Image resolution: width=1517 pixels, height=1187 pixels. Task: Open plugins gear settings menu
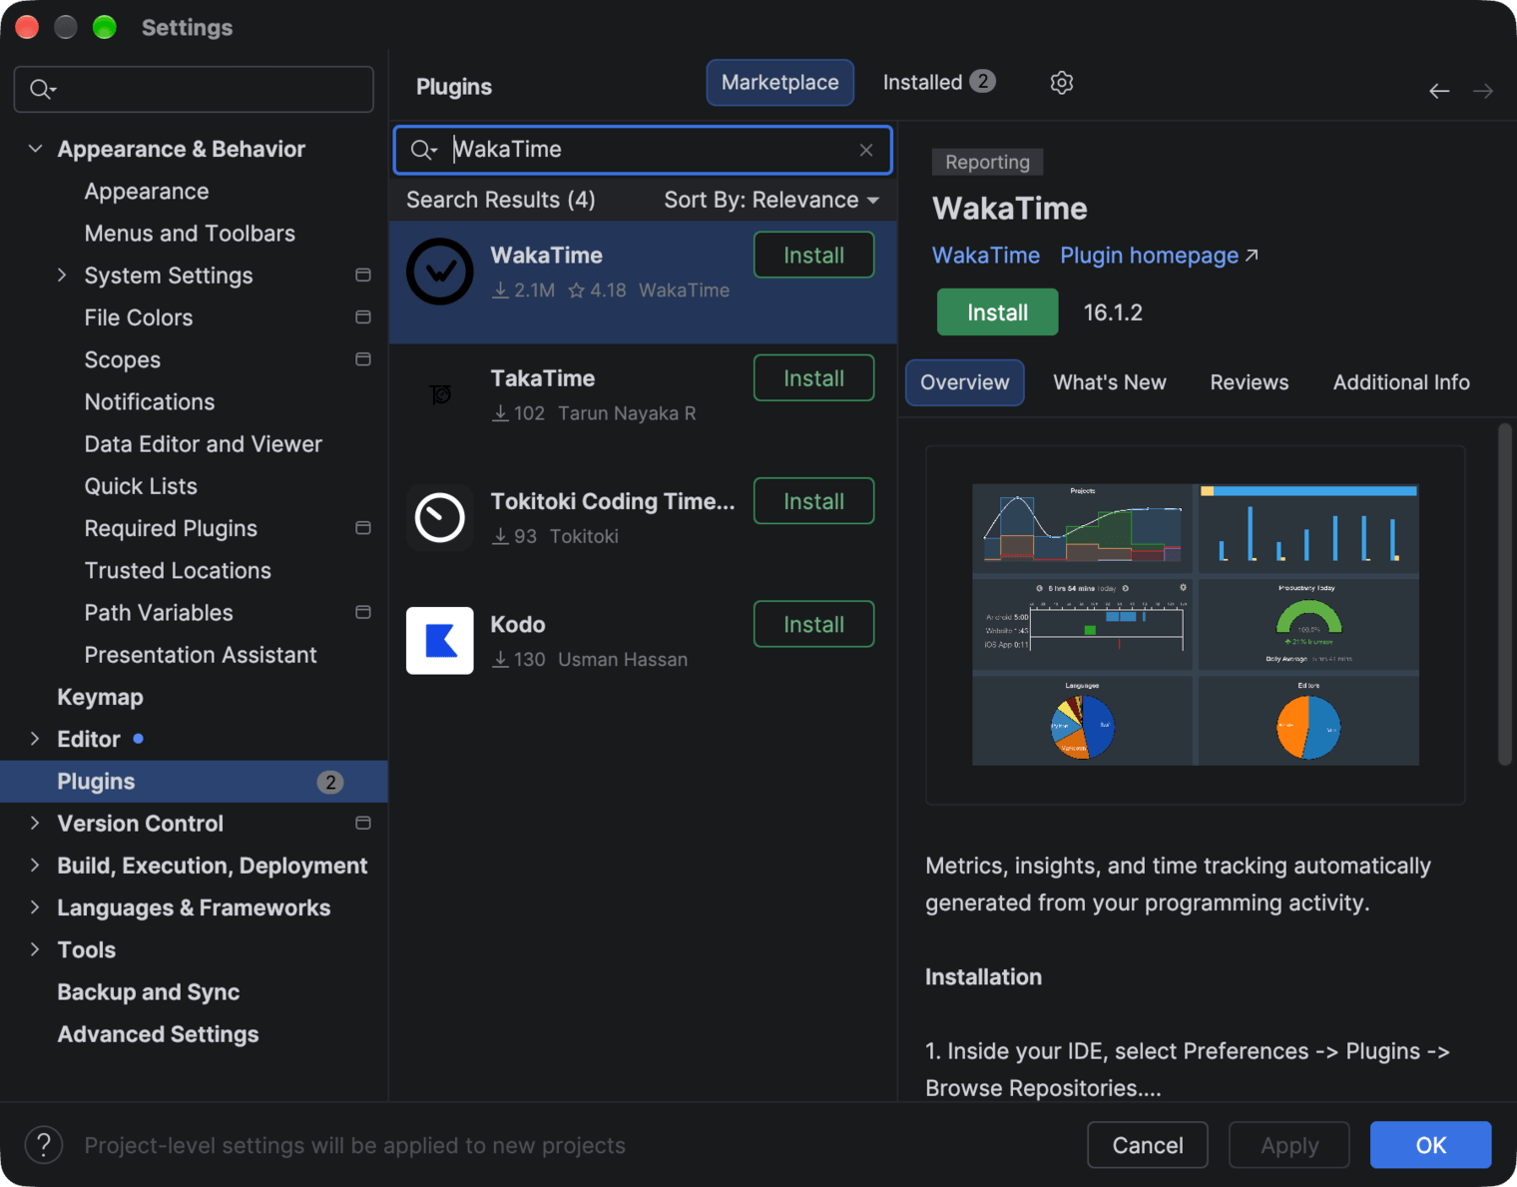coord(1062,83)
